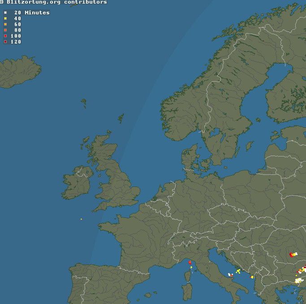306x304 pixels.
Task: Click the white-red lightning cluster in Romania
Action: coord(293,254)
